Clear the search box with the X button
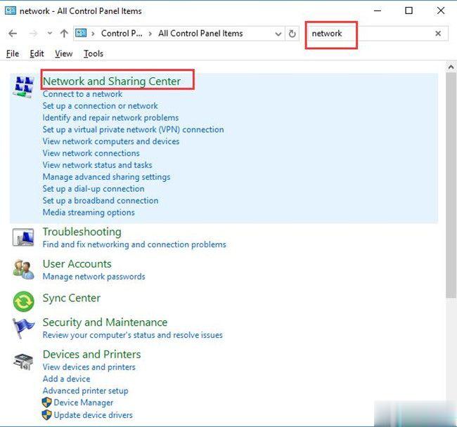457x427 pixels. [x=438, y=34]
